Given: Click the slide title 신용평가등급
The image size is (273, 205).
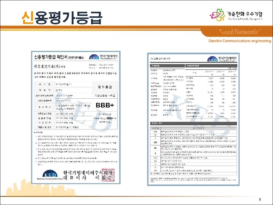Looking at the screenshot, I should click(62, 18).
